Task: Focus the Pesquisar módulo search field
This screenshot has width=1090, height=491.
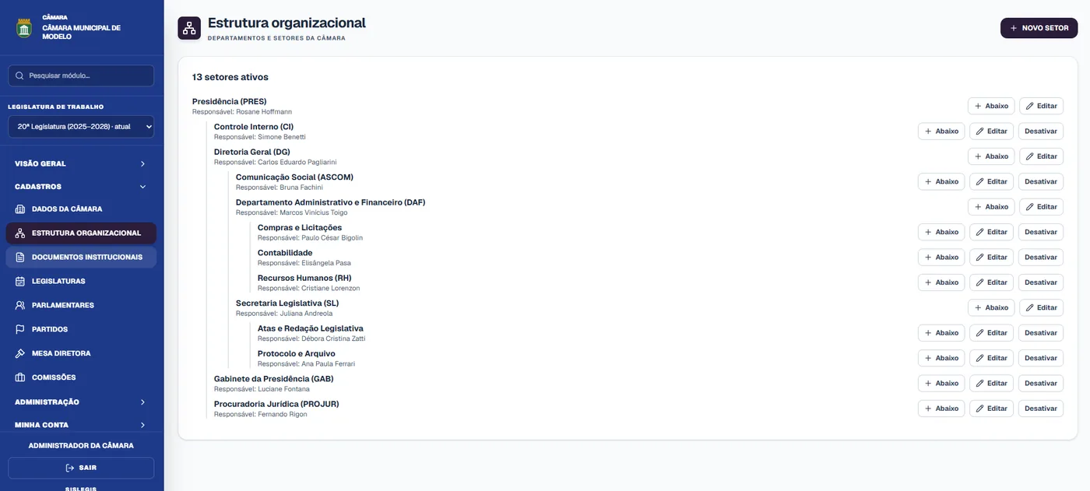Action: pyautogui.click(x=81, y=76)
